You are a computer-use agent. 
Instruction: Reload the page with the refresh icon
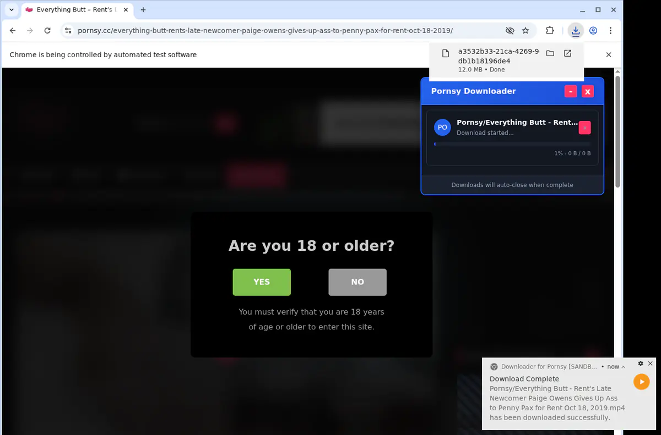coord(47,31)
